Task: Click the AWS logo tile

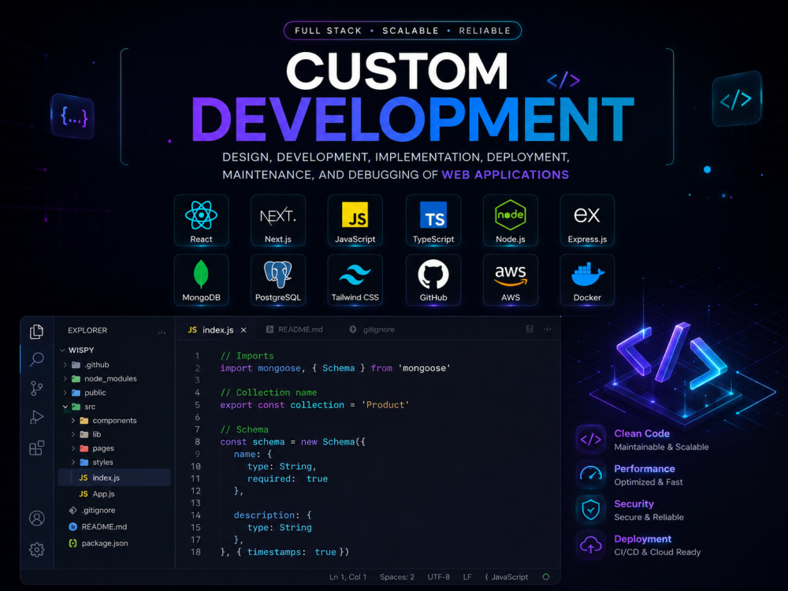Action: (x=510, y=280)
